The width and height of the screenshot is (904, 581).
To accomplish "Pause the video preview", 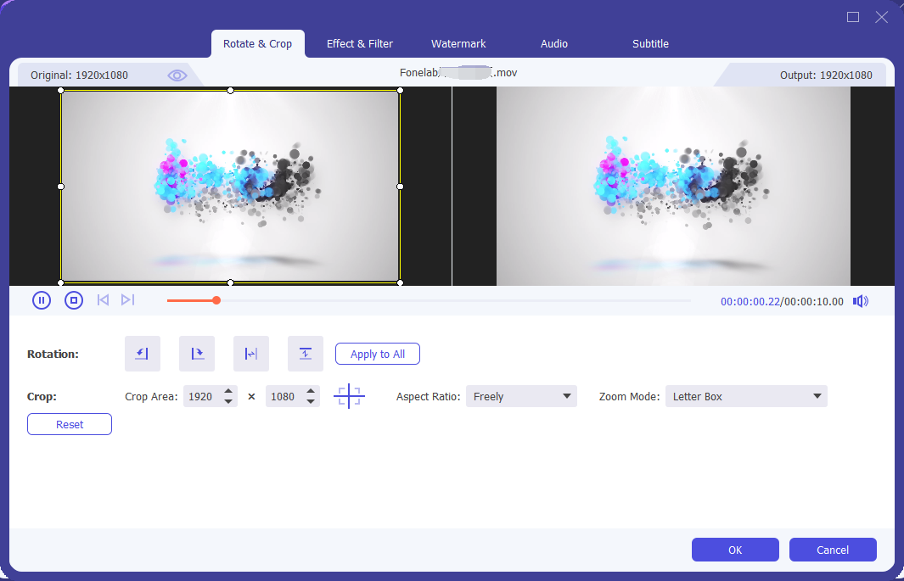I will point(41,299).
